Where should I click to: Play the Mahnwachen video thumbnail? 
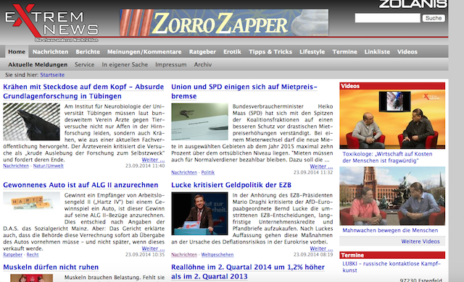[392, 196]
